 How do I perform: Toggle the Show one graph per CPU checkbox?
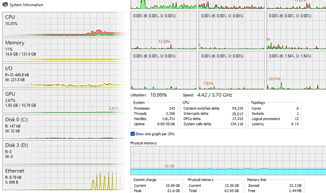(x=133, y=134)
